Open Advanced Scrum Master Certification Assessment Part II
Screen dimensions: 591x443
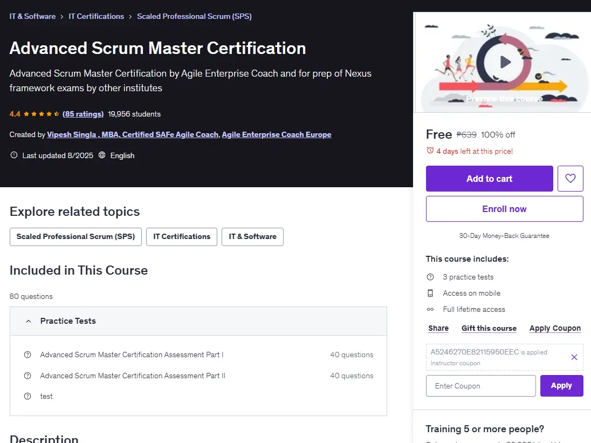pos(133,376)
